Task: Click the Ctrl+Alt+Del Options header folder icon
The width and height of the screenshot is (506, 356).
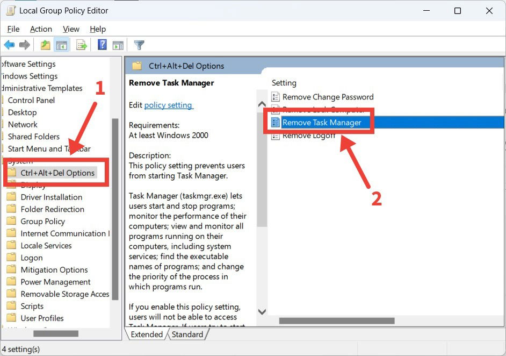Action: point(137,66)
